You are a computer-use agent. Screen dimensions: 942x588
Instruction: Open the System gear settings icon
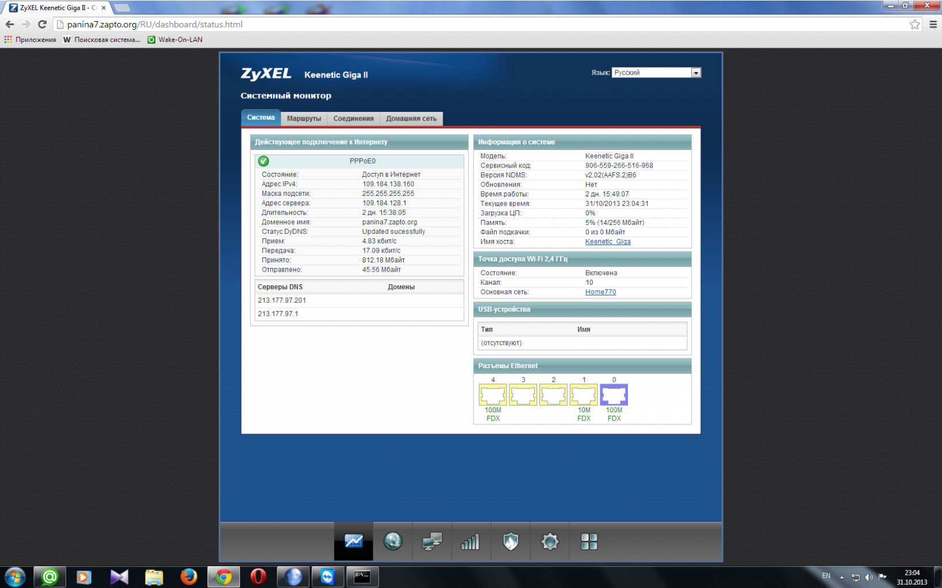click(550, 541)
